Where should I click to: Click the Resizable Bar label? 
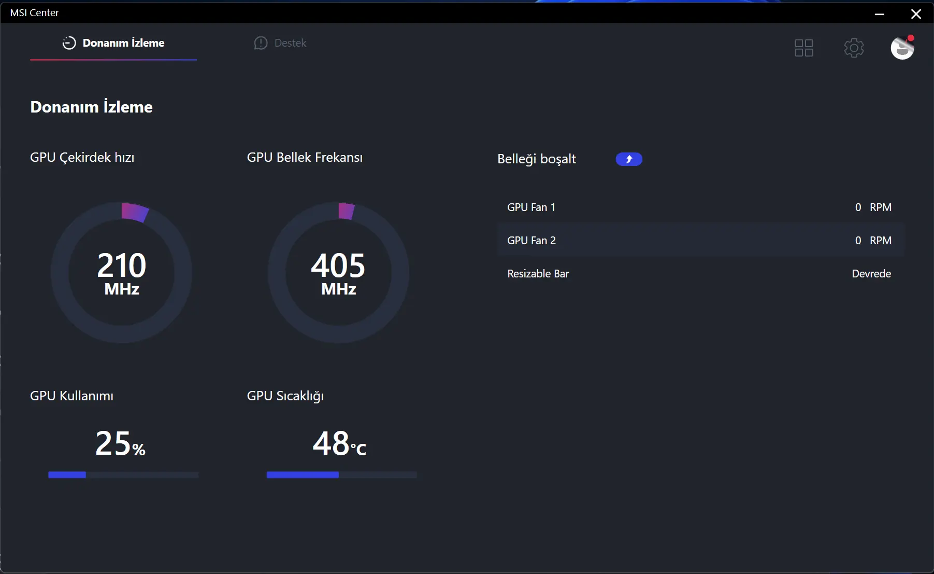[x=538, y=274]
